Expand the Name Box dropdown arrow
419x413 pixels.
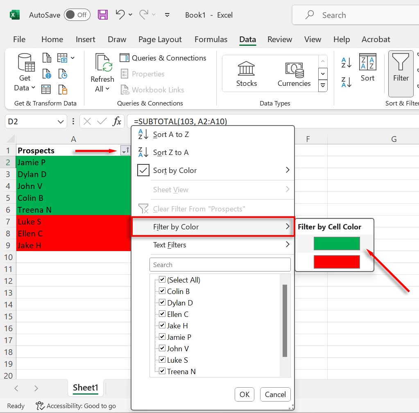[x=61, y=121]
